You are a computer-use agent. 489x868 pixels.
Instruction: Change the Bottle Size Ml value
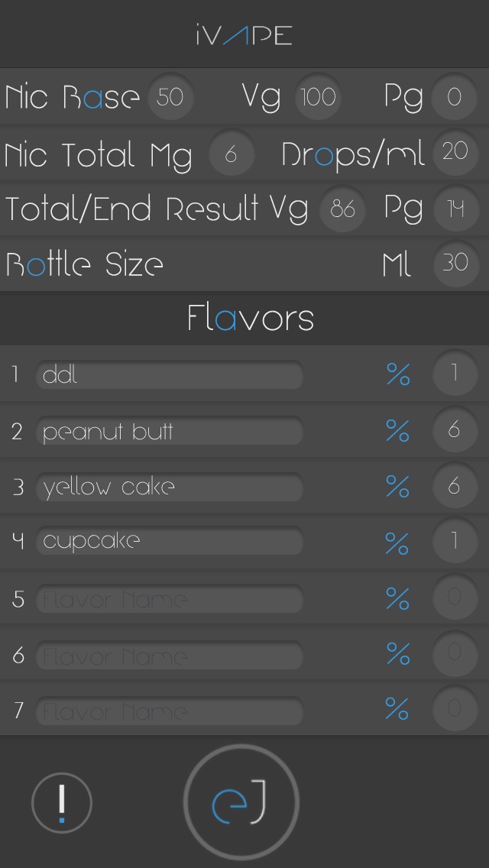point(455,264)
